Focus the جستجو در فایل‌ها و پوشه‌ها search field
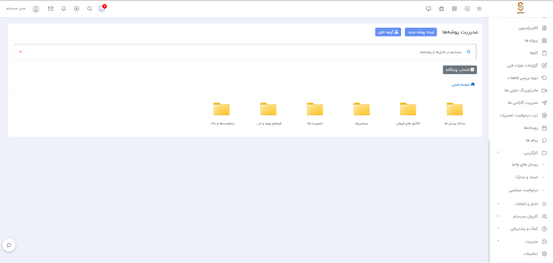553x263 pixels. (245, 52)
